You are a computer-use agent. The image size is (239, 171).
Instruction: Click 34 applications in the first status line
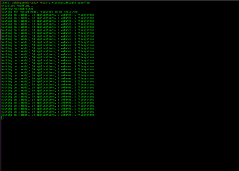[43, 15]
